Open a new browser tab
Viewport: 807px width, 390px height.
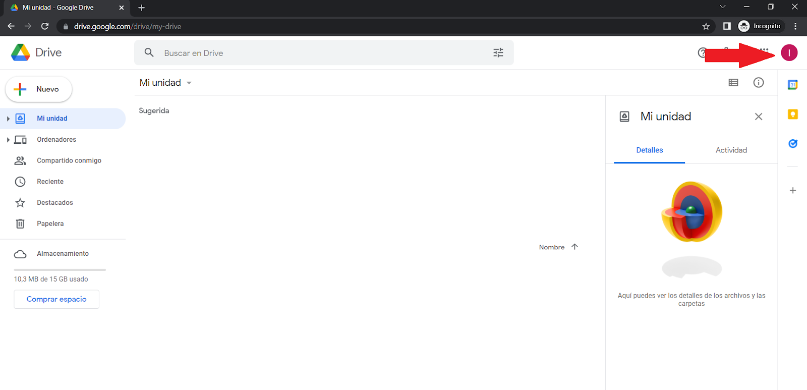point(141,8)
